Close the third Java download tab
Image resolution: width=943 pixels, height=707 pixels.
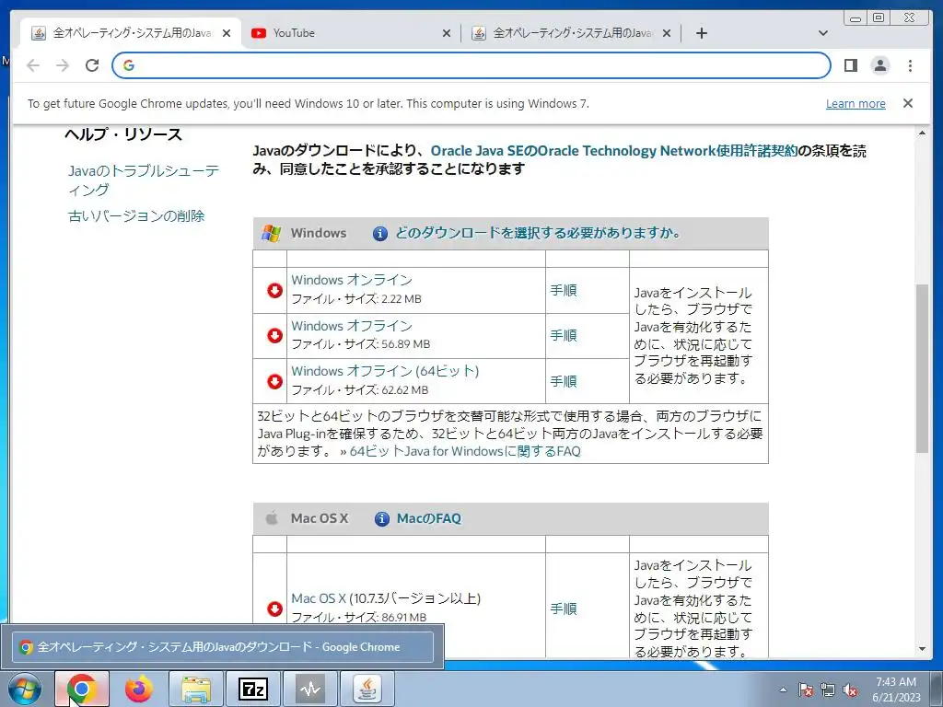click(667, 34)
